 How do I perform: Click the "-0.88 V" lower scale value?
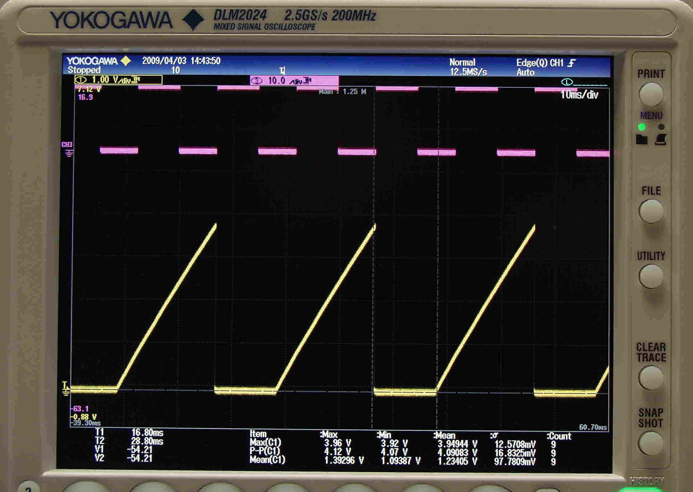(x=84, y=417)
